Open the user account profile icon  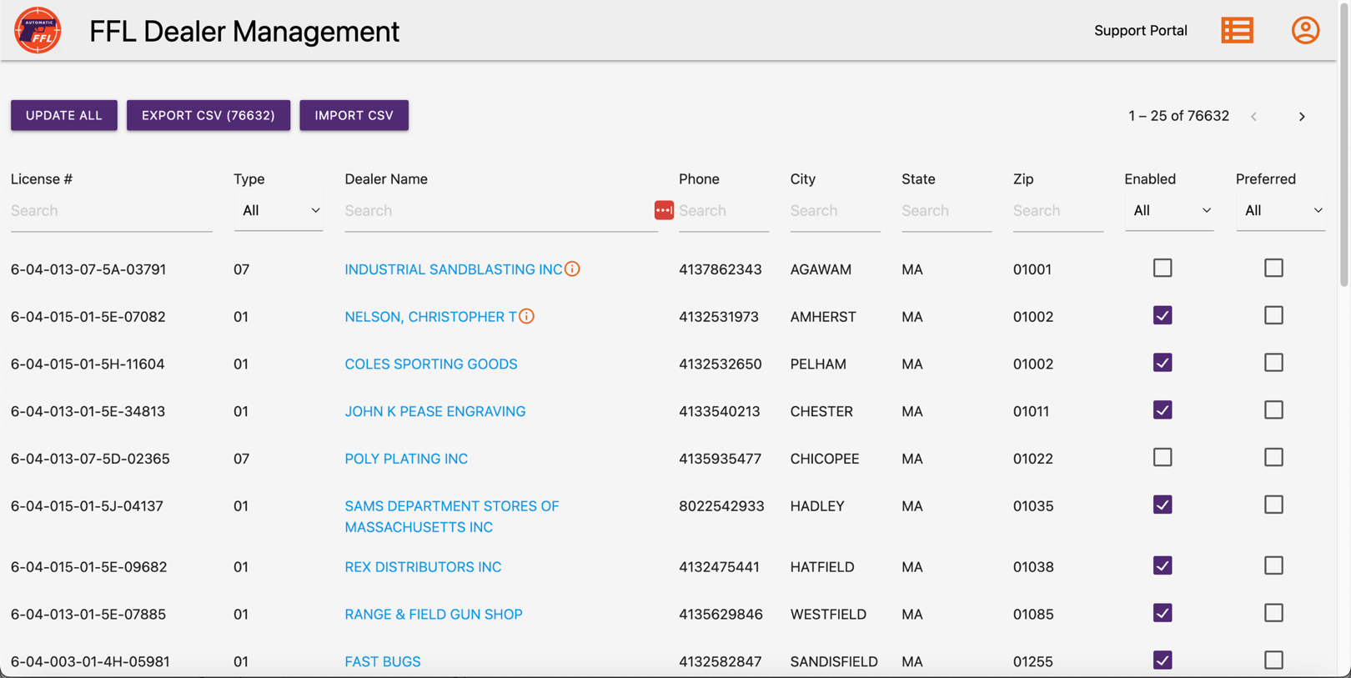(x=1305, y=31)
